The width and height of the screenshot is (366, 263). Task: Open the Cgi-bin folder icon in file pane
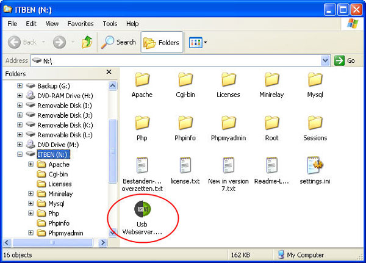[x=185, y=79]
